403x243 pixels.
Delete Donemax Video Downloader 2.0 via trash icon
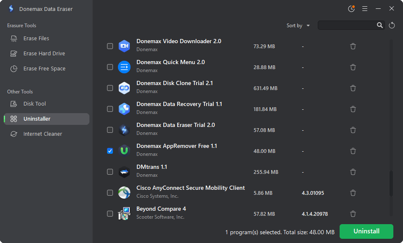click(353, 46)
